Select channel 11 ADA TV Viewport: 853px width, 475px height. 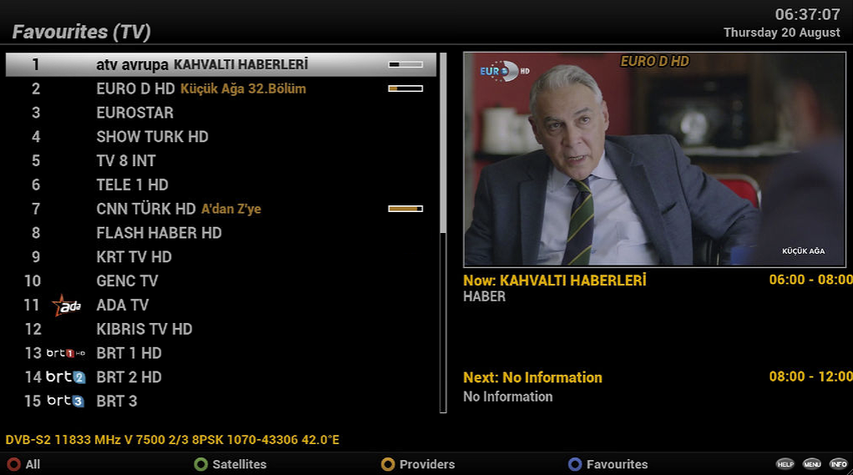coord(221,306)
